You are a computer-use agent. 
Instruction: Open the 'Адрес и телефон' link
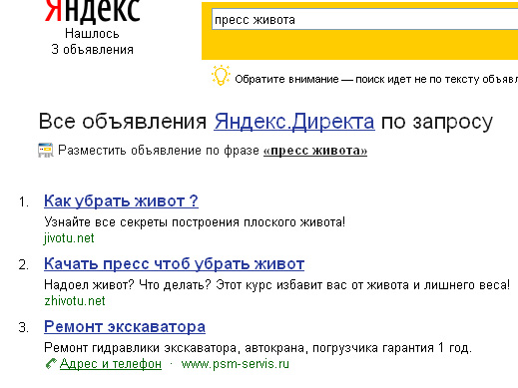(x=111, y=364)
